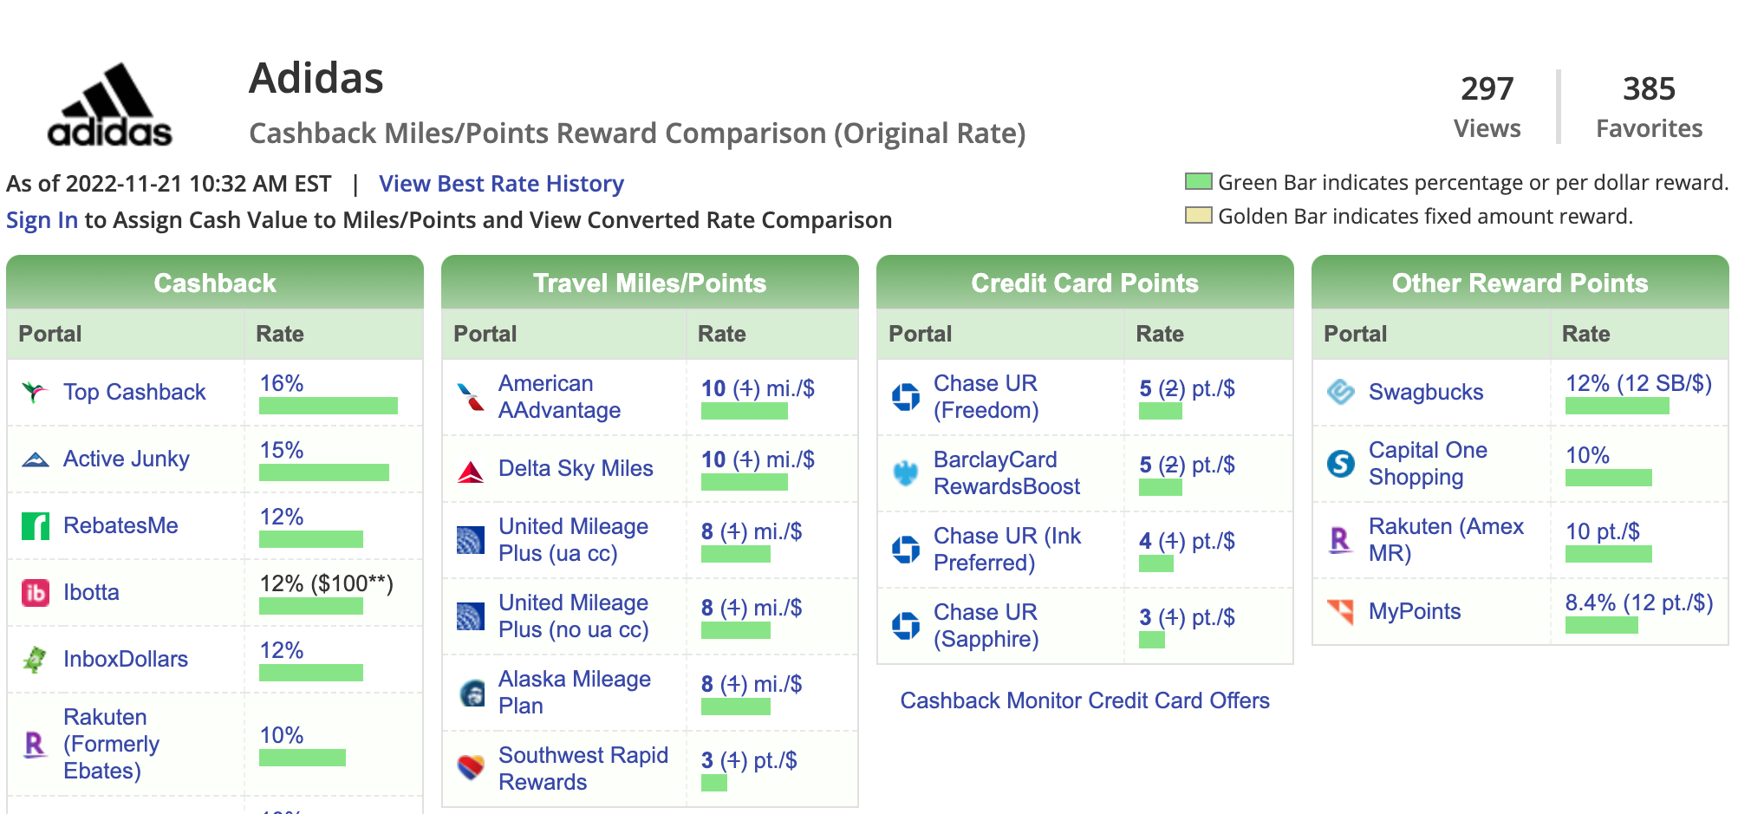Image resolution: width=1738 pixels, height=814 pixels.
Task: Open the Active Junky portal link
Action: (x=127, y=459)
